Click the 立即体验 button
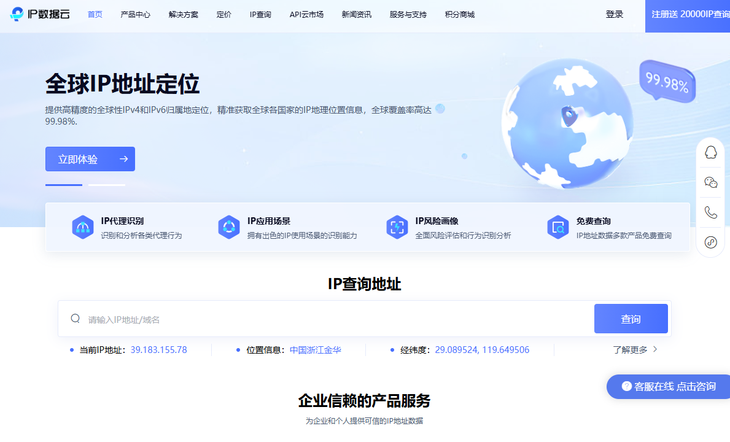This screenshot has width=730, height=442. 90,158
